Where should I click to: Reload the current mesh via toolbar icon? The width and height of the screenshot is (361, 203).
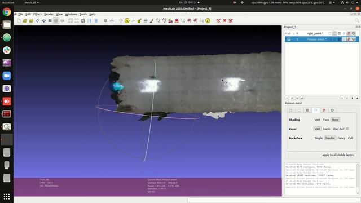coord(37,21)
